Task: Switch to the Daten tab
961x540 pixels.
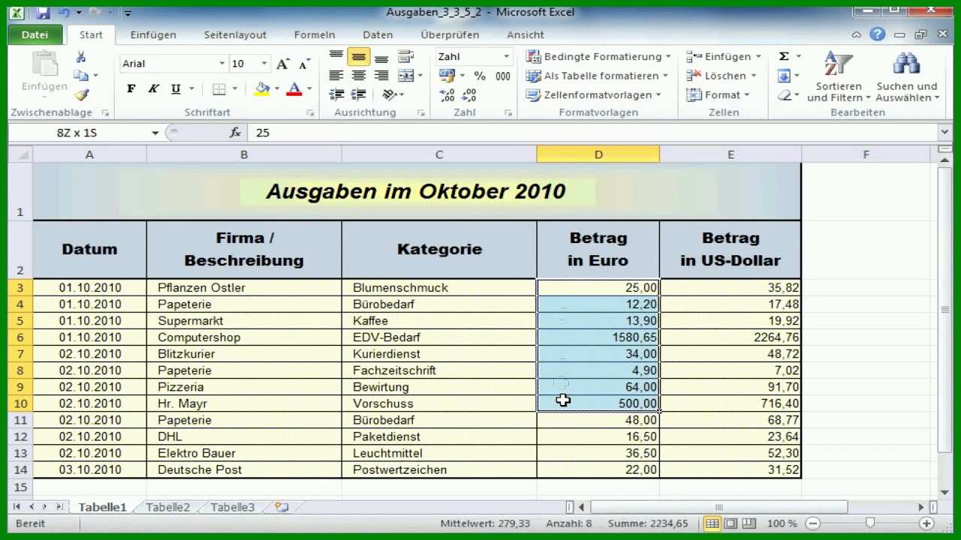Action: point(378,34)
